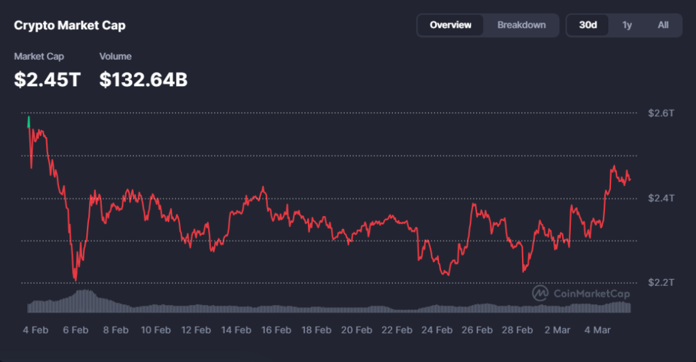696x362 pixels.
Task: Select the $2.45T market cap value
Action: coord(47,79)
